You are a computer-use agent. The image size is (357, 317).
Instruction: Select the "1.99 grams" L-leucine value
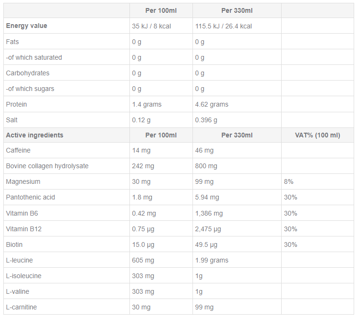(x=211, y=260)
